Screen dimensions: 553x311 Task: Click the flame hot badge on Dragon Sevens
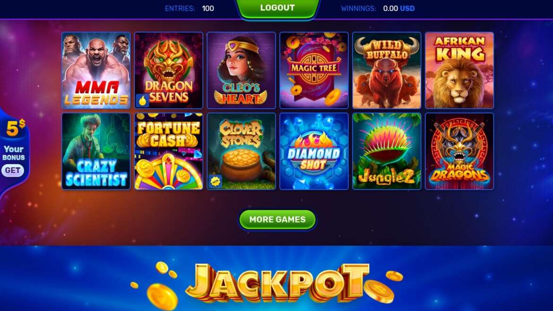(142, 101)
